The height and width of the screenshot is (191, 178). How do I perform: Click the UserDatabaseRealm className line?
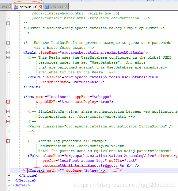tap(94, 77)
